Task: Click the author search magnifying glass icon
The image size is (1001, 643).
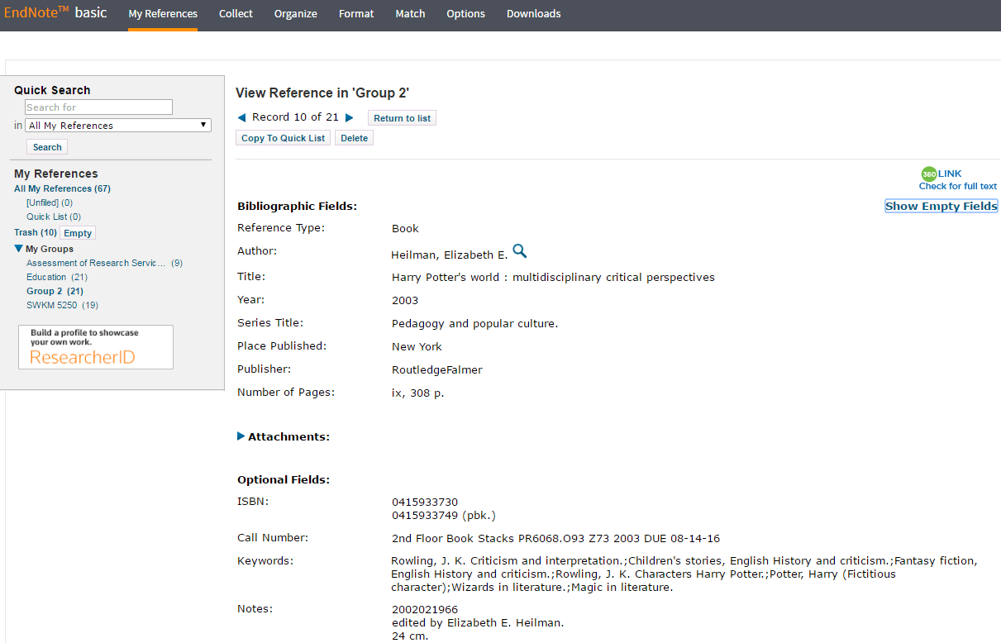Action: point(520,250)
